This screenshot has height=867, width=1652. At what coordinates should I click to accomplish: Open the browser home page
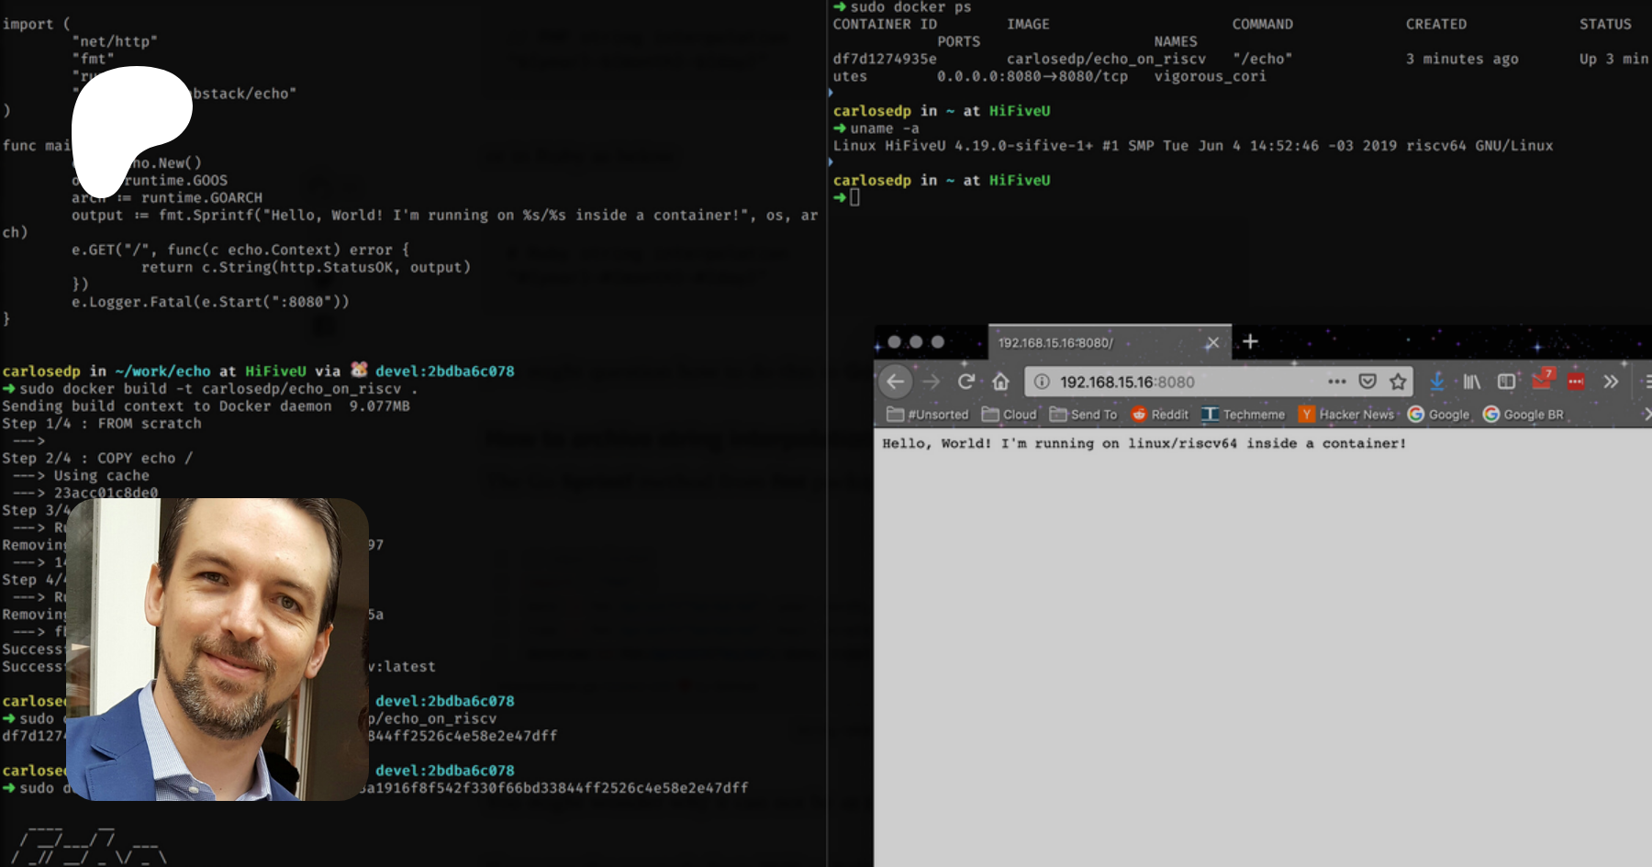(1000, 382)
